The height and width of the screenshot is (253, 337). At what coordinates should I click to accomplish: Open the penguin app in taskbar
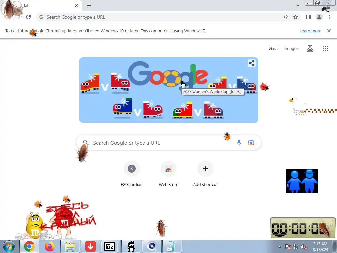point(131,246)
